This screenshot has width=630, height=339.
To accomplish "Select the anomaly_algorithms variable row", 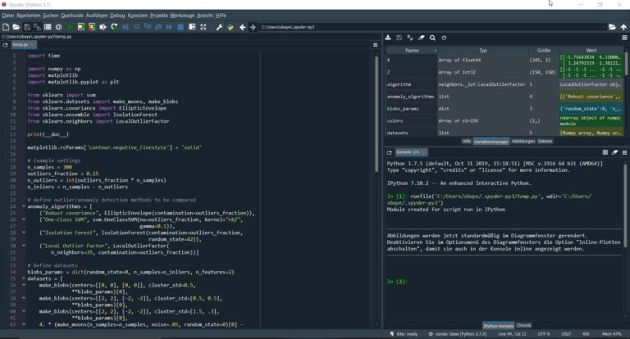I will tap(504, 97).
